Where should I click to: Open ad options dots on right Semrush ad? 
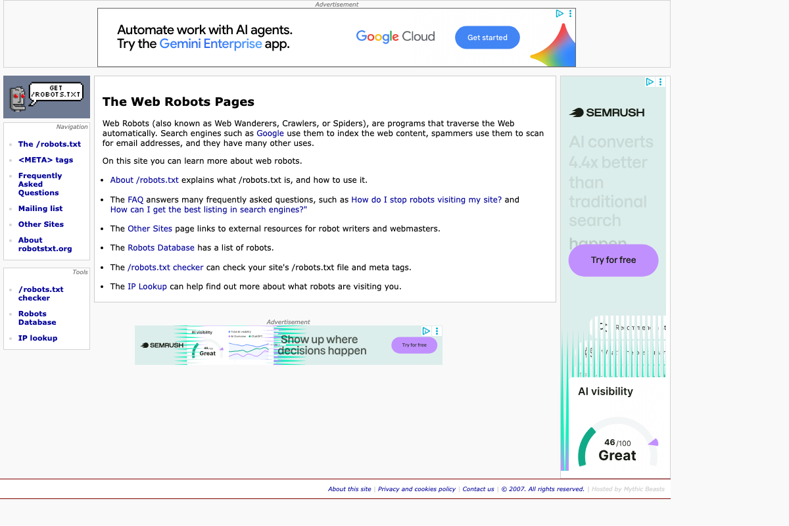coord(660,82)
